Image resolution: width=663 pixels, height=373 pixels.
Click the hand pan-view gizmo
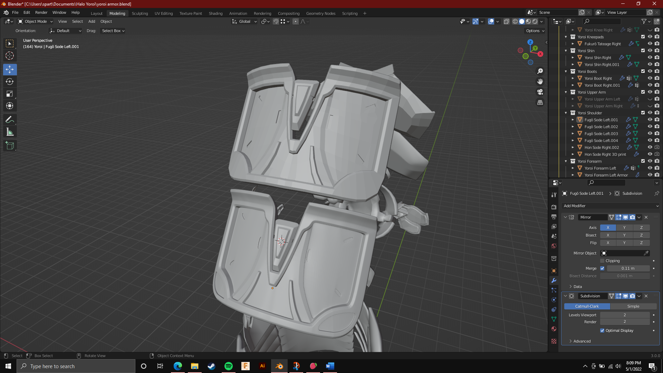(540, 82)
